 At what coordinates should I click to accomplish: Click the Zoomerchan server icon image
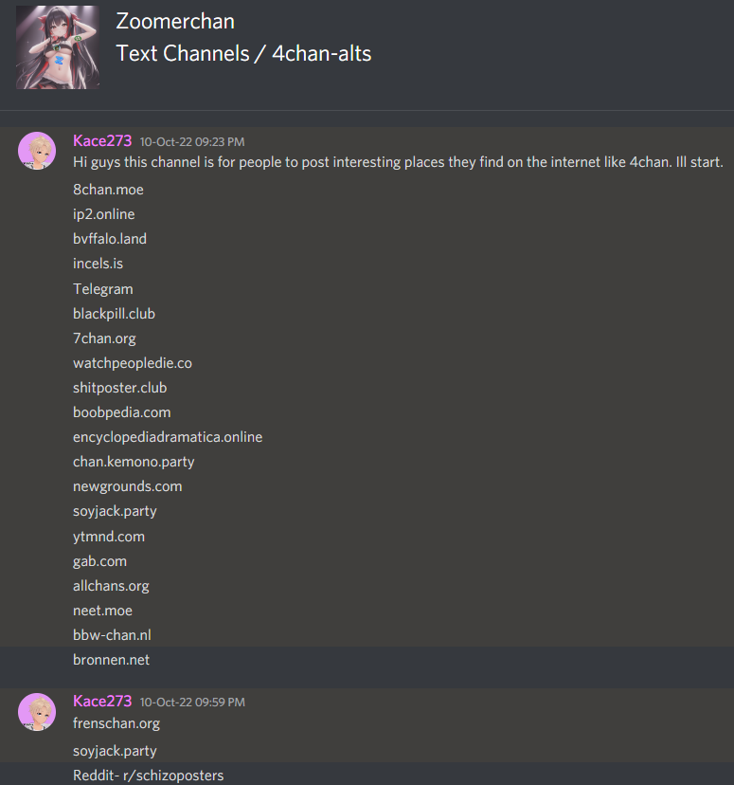pos(58,47)
